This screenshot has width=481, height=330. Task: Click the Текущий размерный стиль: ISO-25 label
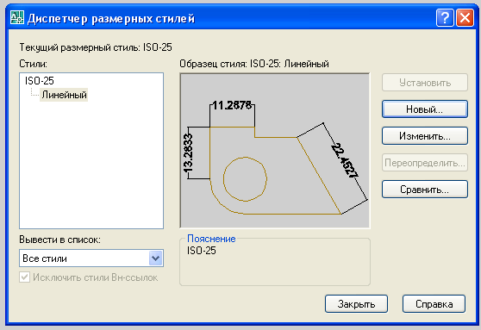coord(96,47)
